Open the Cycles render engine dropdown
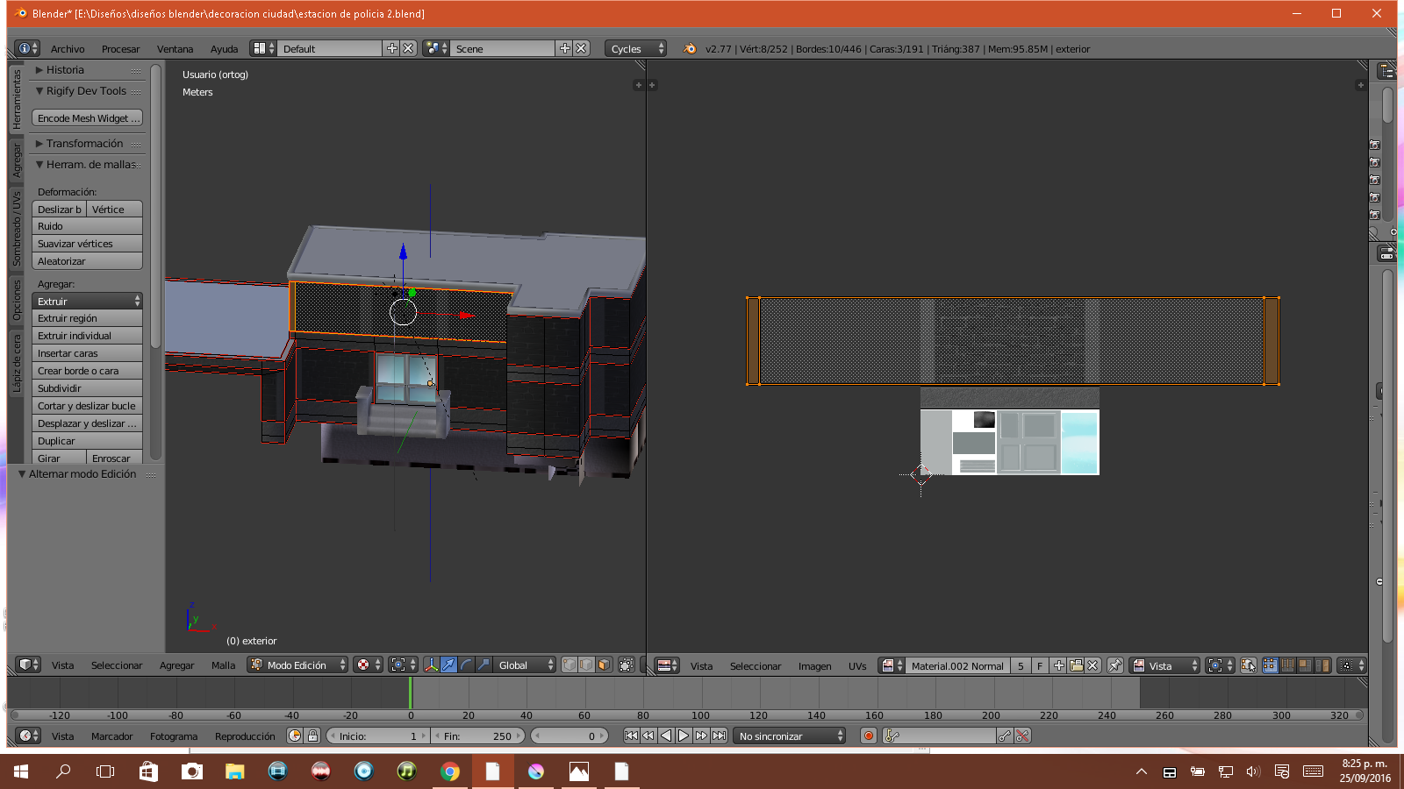This screenshot has width=1404, height=789. pyautogui.click(x=635, y=49)
